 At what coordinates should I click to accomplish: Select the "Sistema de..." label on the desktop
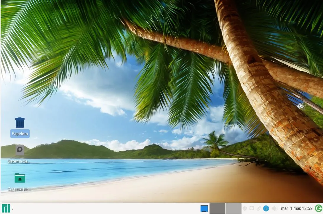coord(19,161)
